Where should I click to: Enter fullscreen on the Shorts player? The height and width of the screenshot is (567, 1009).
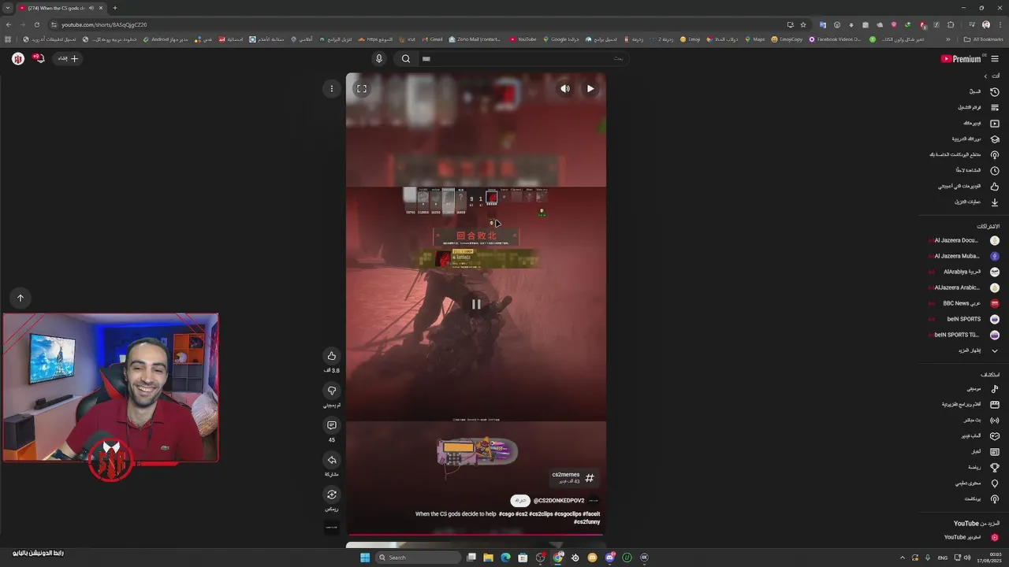[x=362, y=89]
